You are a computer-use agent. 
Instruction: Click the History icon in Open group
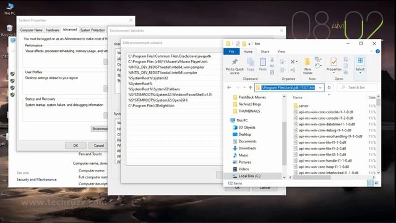[x=346, y=72]
